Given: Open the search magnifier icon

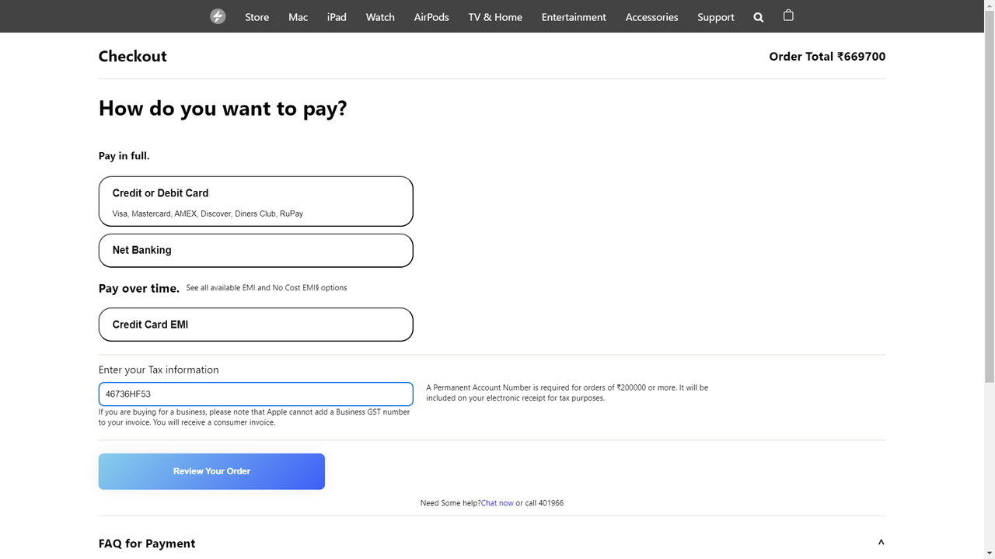Looking at the screenshot, I should (x=759, y=17).
